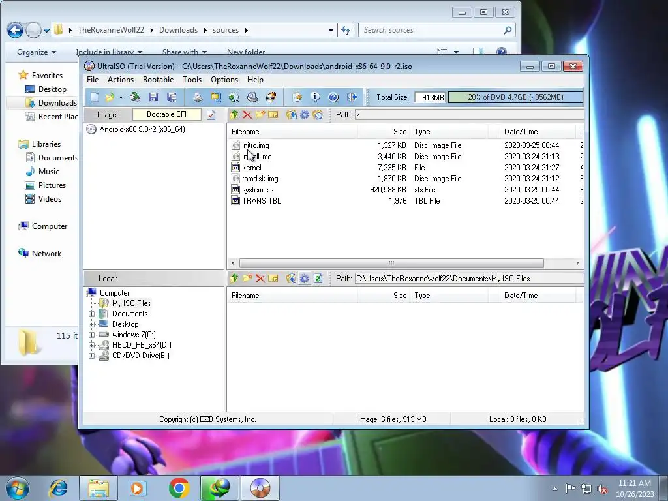Open the Help menu in UltraISO
The height and width of the screenshot is (501, 668).
255,80
